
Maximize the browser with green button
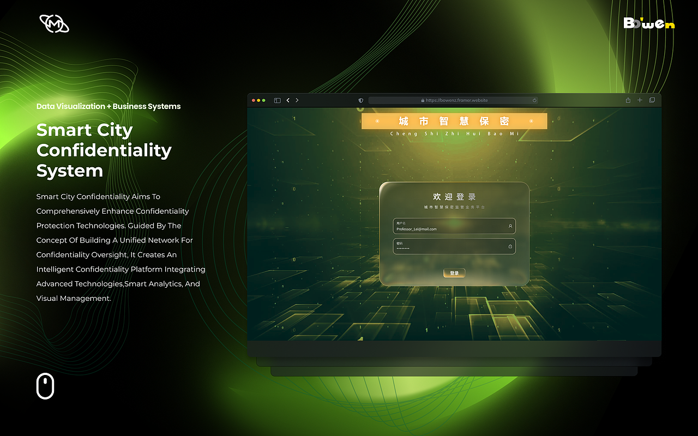(264, 100)
